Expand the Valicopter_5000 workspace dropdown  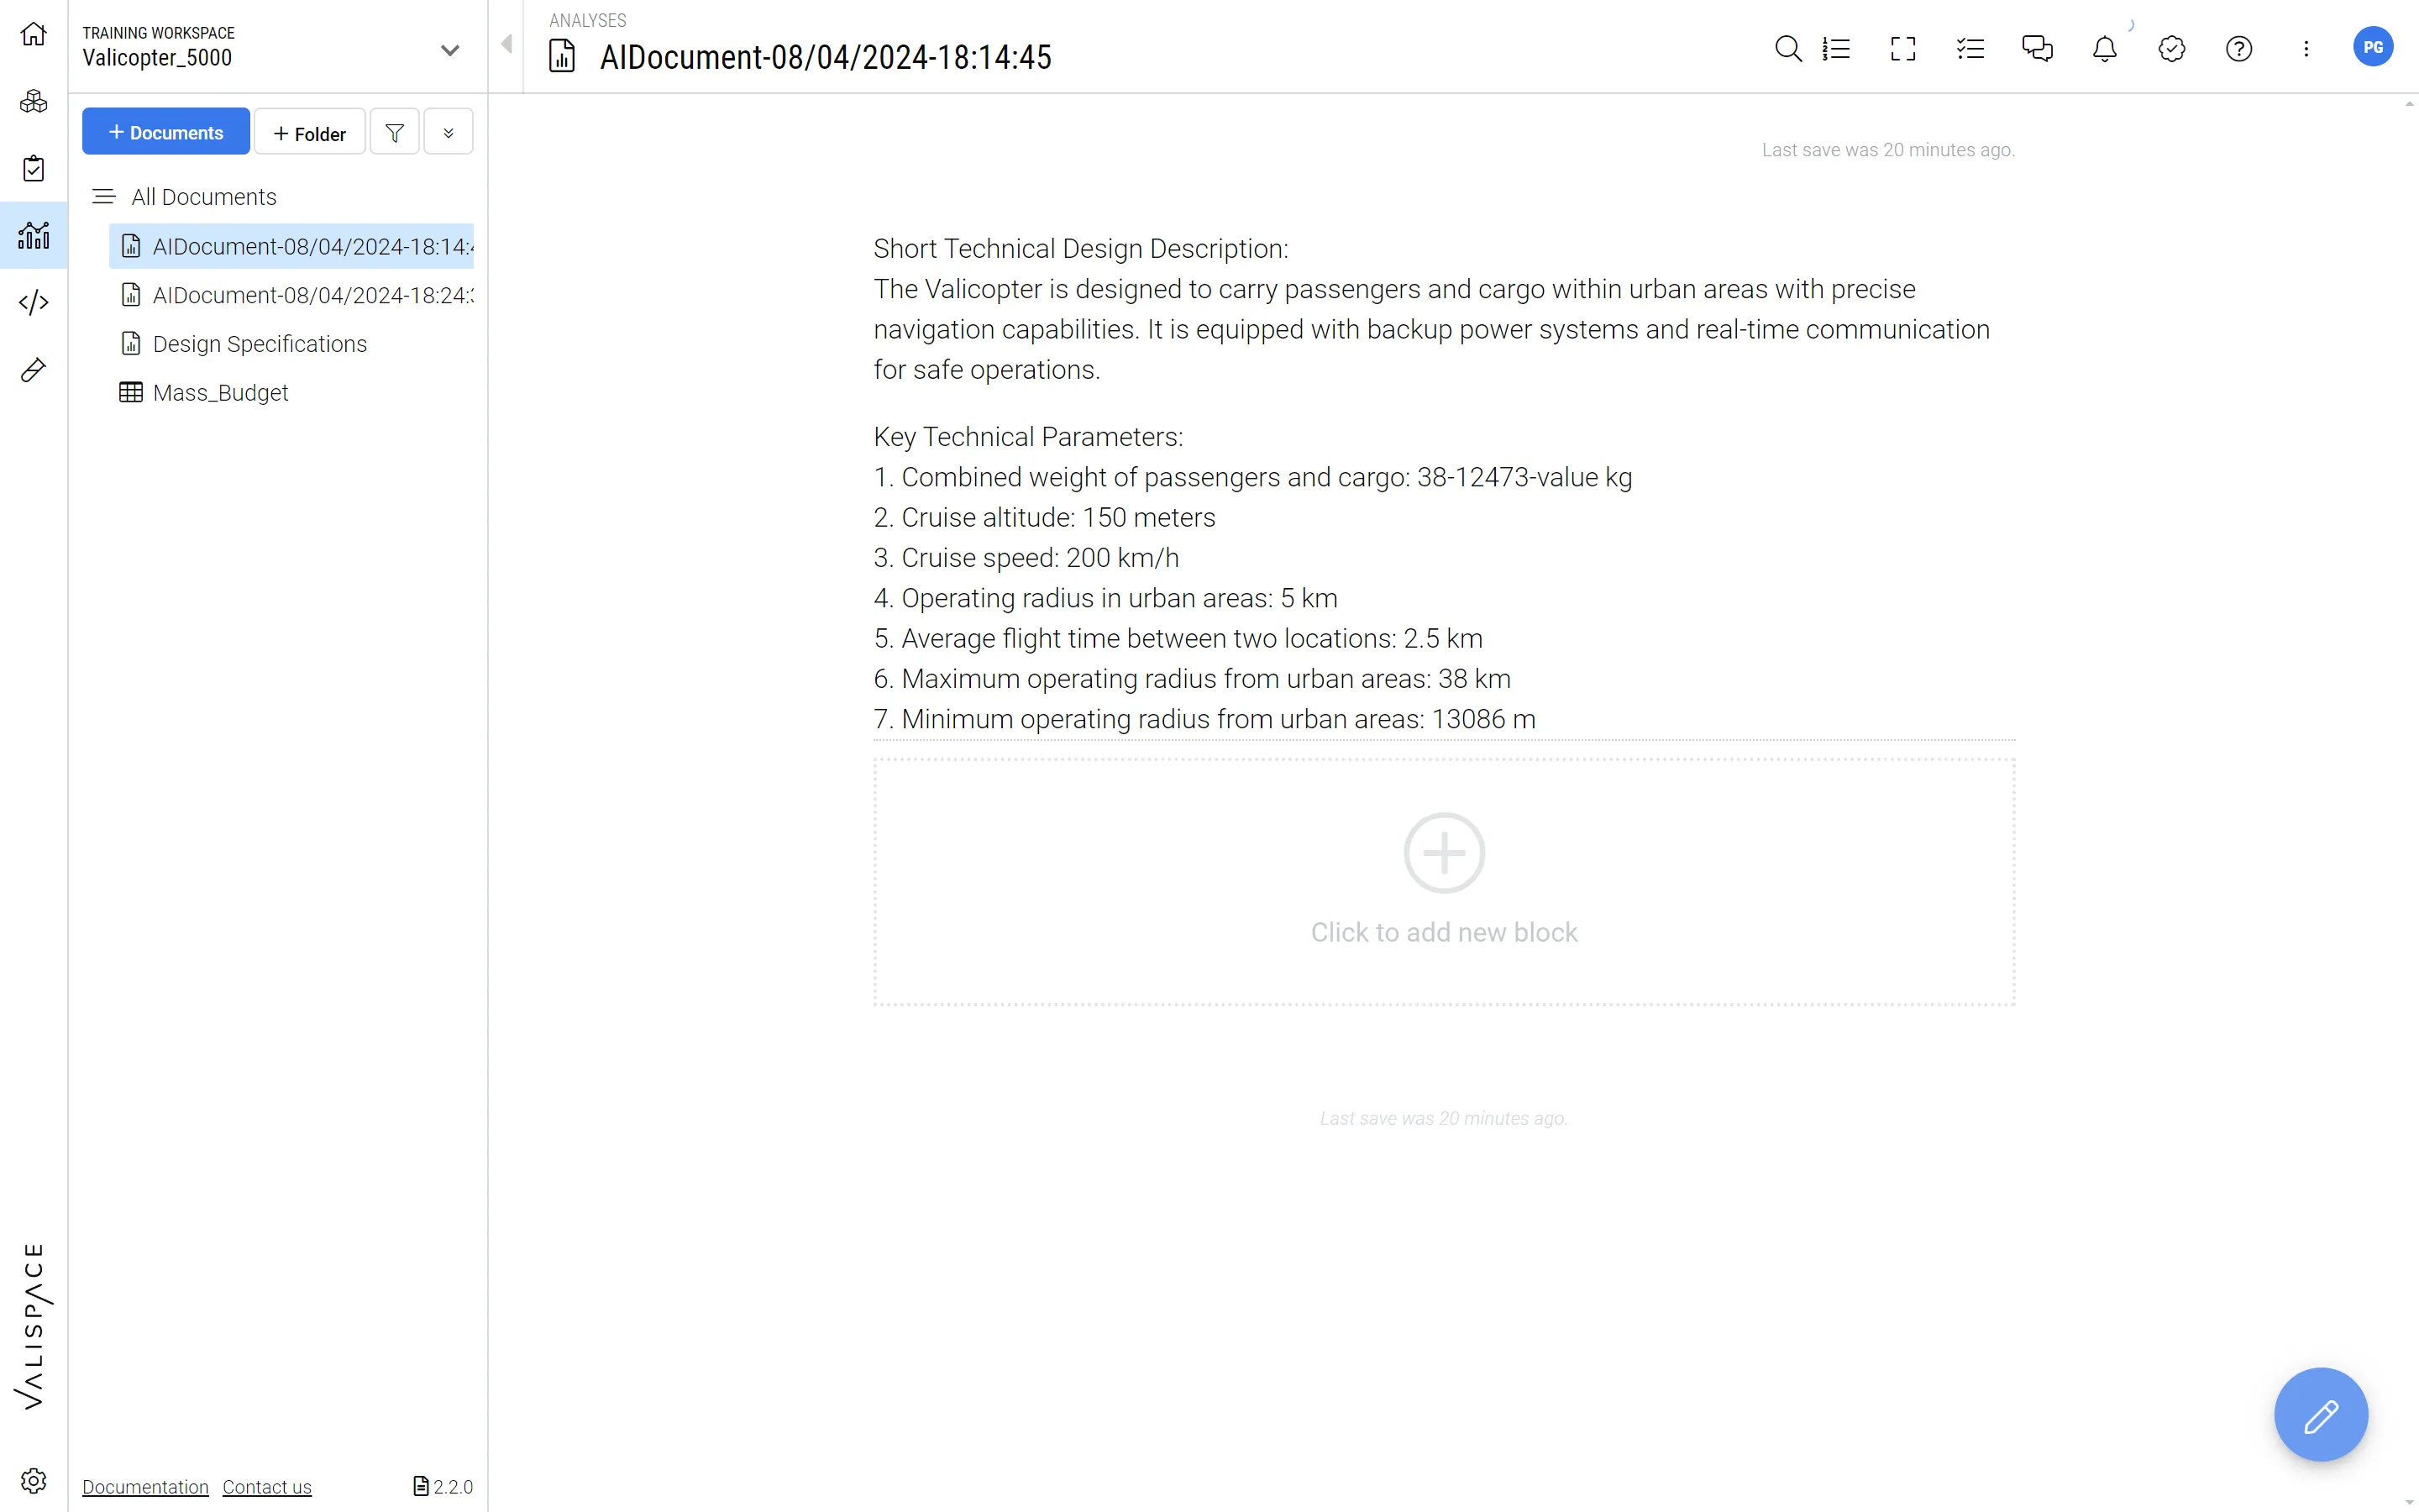coord(450,50)
